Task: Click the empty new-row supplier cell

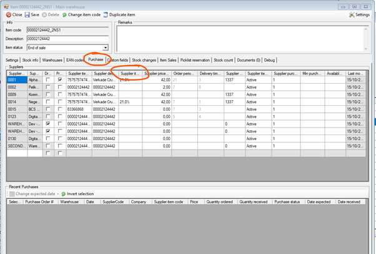Action: (x=17, y=153)
